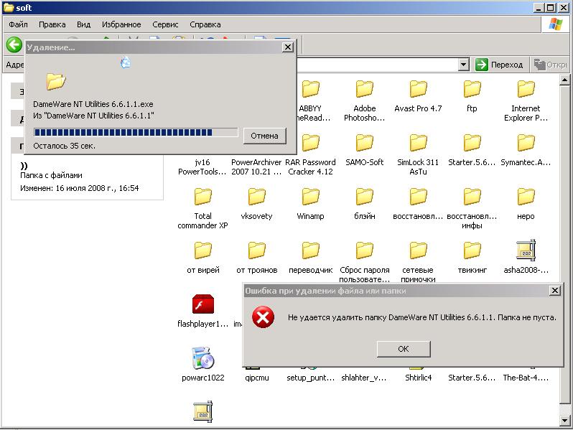Open the Adobe Photoshop folder
Screen dimensions: 573x430
pyautogui.click(x=364, y=89)
